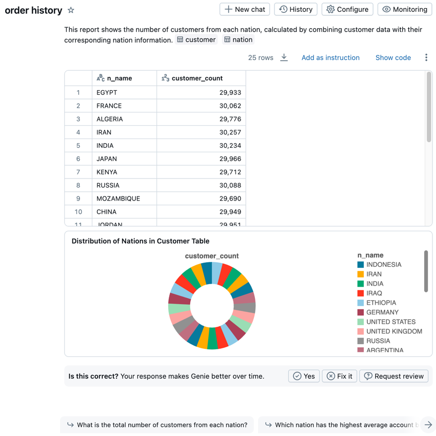This screenshot has width=436, height=436.
Task: Request review of this answer
Action: [x=393, y=376]
